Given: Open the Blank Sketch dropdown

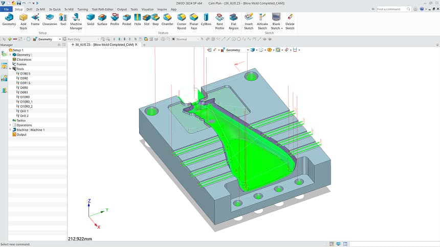Looking at the screenshot, I should pos(282,28).
